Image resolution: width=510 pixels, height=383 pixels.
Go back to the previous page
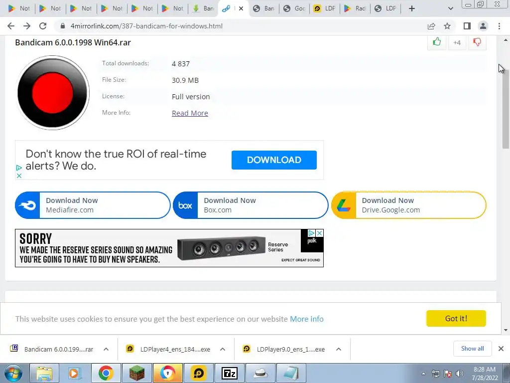11,26
